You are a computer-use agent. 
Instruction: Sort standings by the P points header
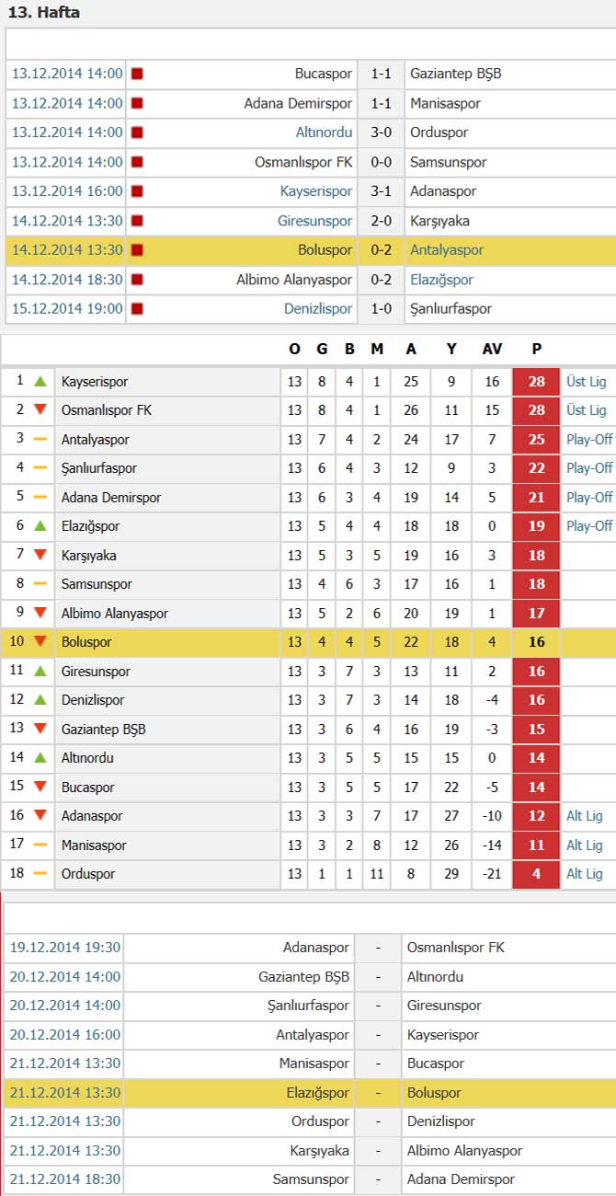point(537,350)
